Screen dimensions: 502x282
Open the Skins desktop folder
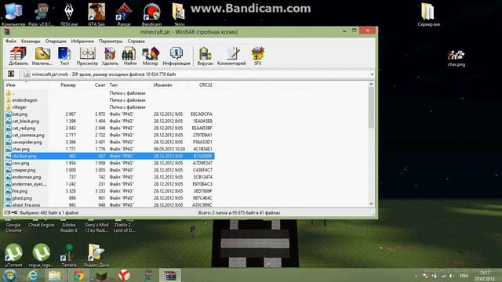180,14
